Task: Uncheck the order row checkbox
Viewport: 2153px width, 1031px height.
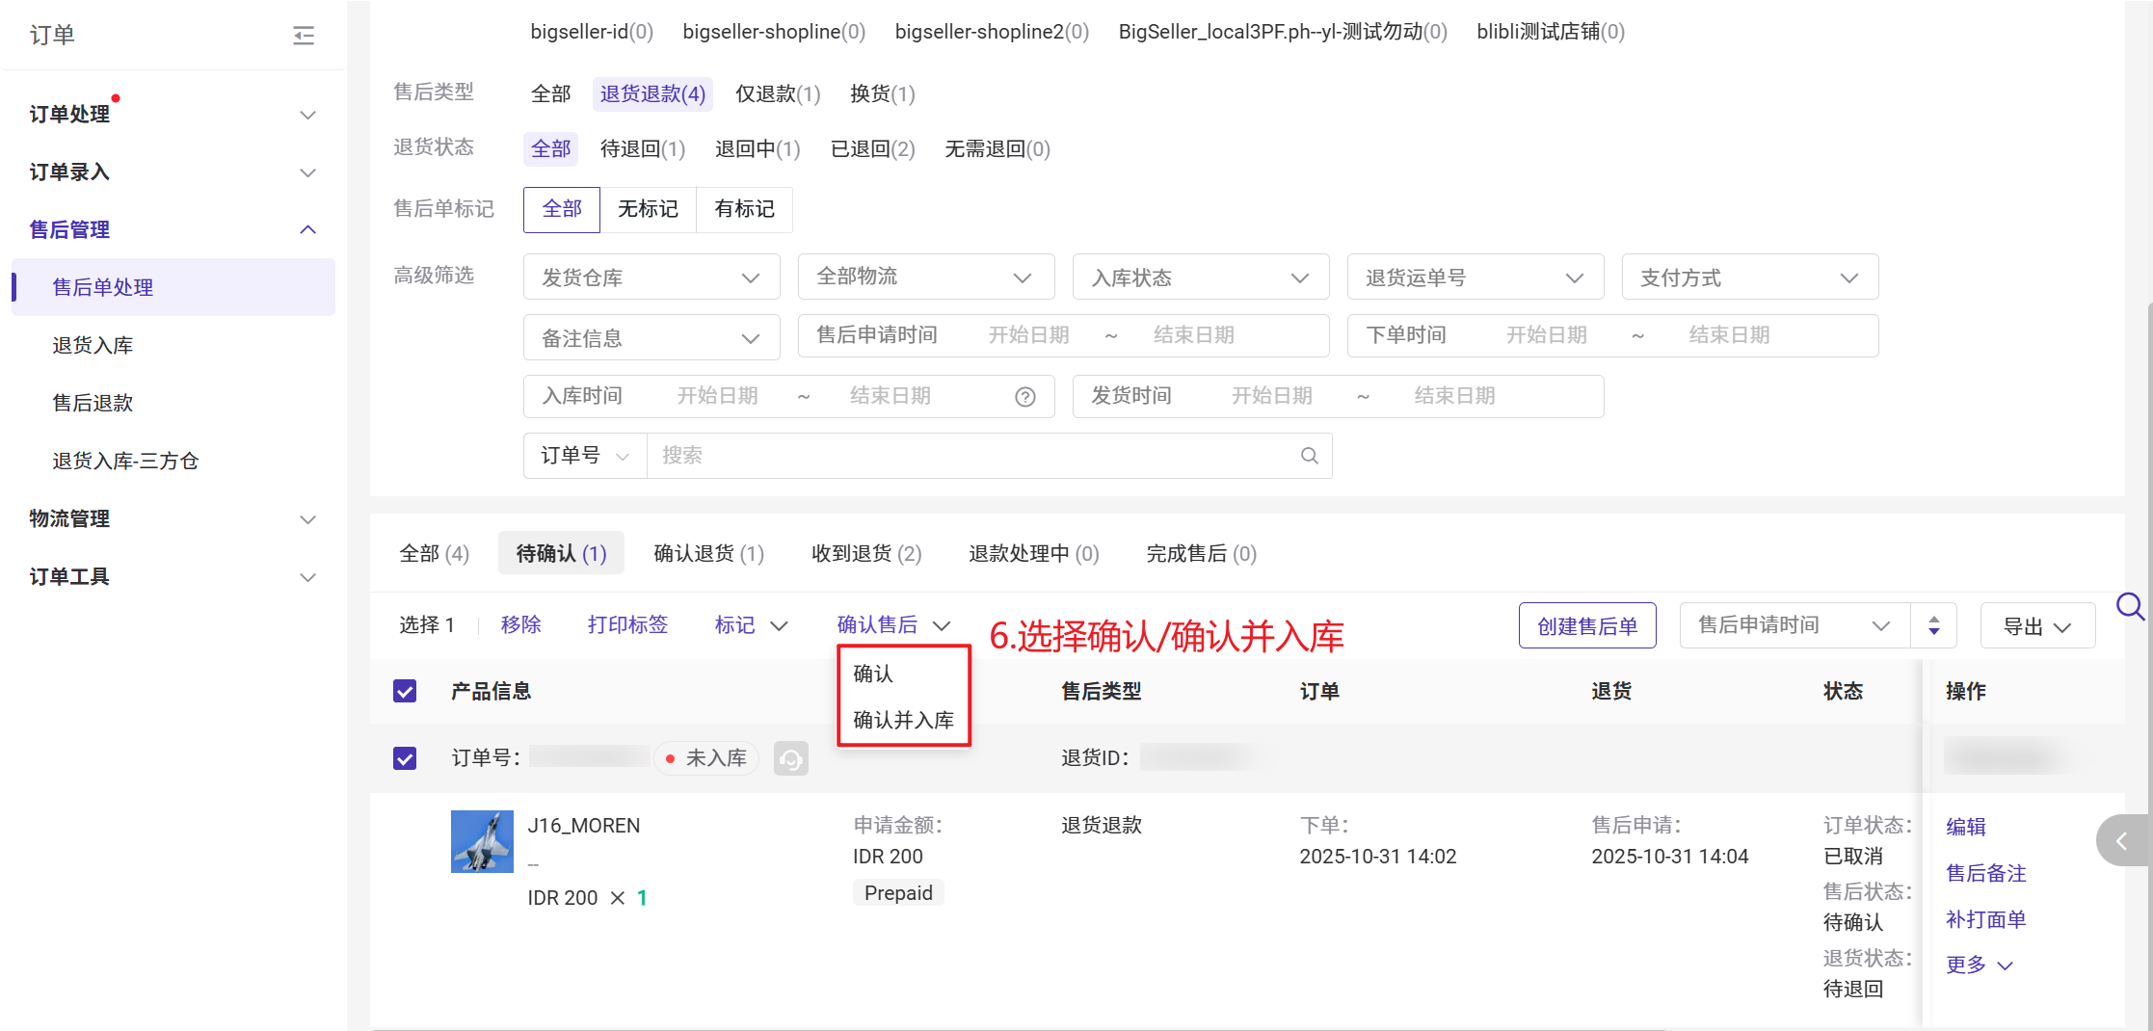Action: [405, 759]
